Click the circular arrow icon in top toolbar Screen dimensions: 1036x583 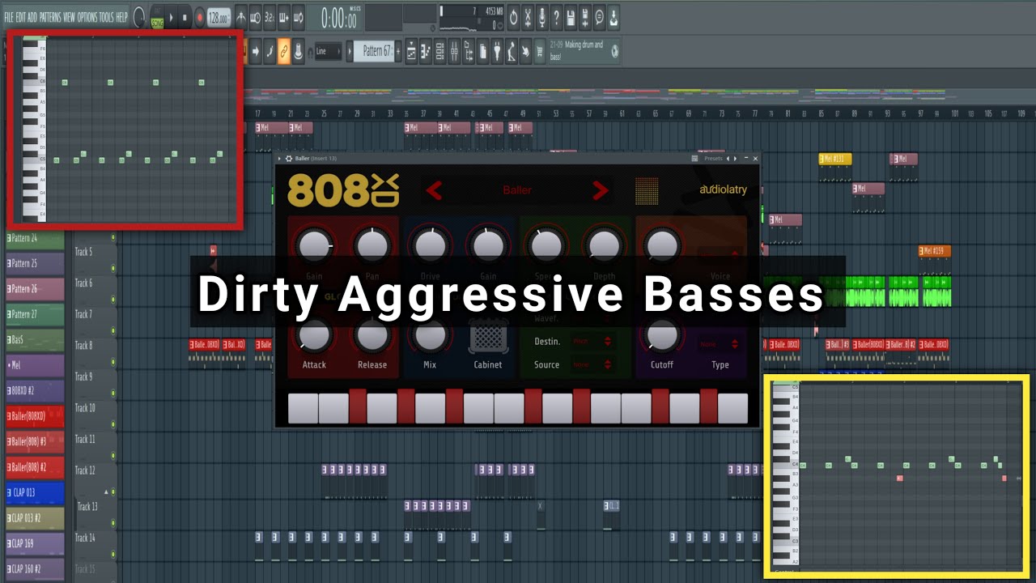tap(514, 16)
